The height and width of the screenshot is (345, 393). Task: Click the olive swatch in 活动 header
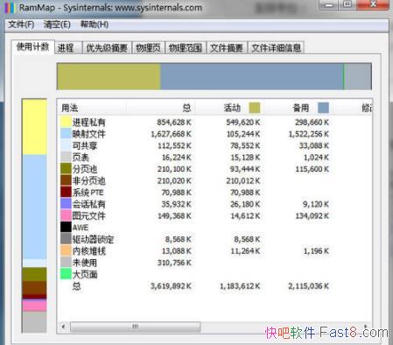(255, 108)
